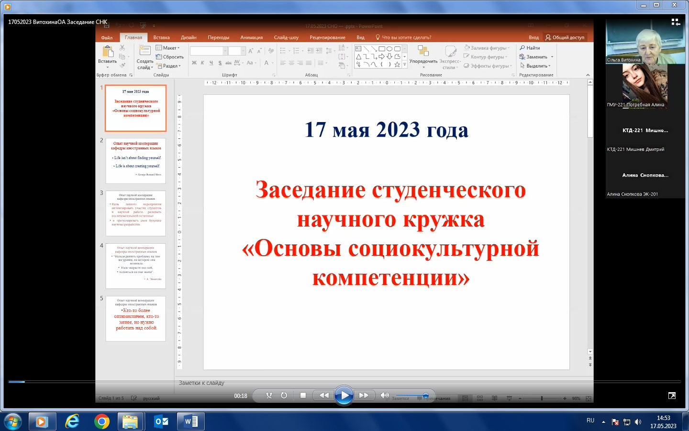
Task: Click the Общий доступ share button
Action: click(x=565, y=37)
